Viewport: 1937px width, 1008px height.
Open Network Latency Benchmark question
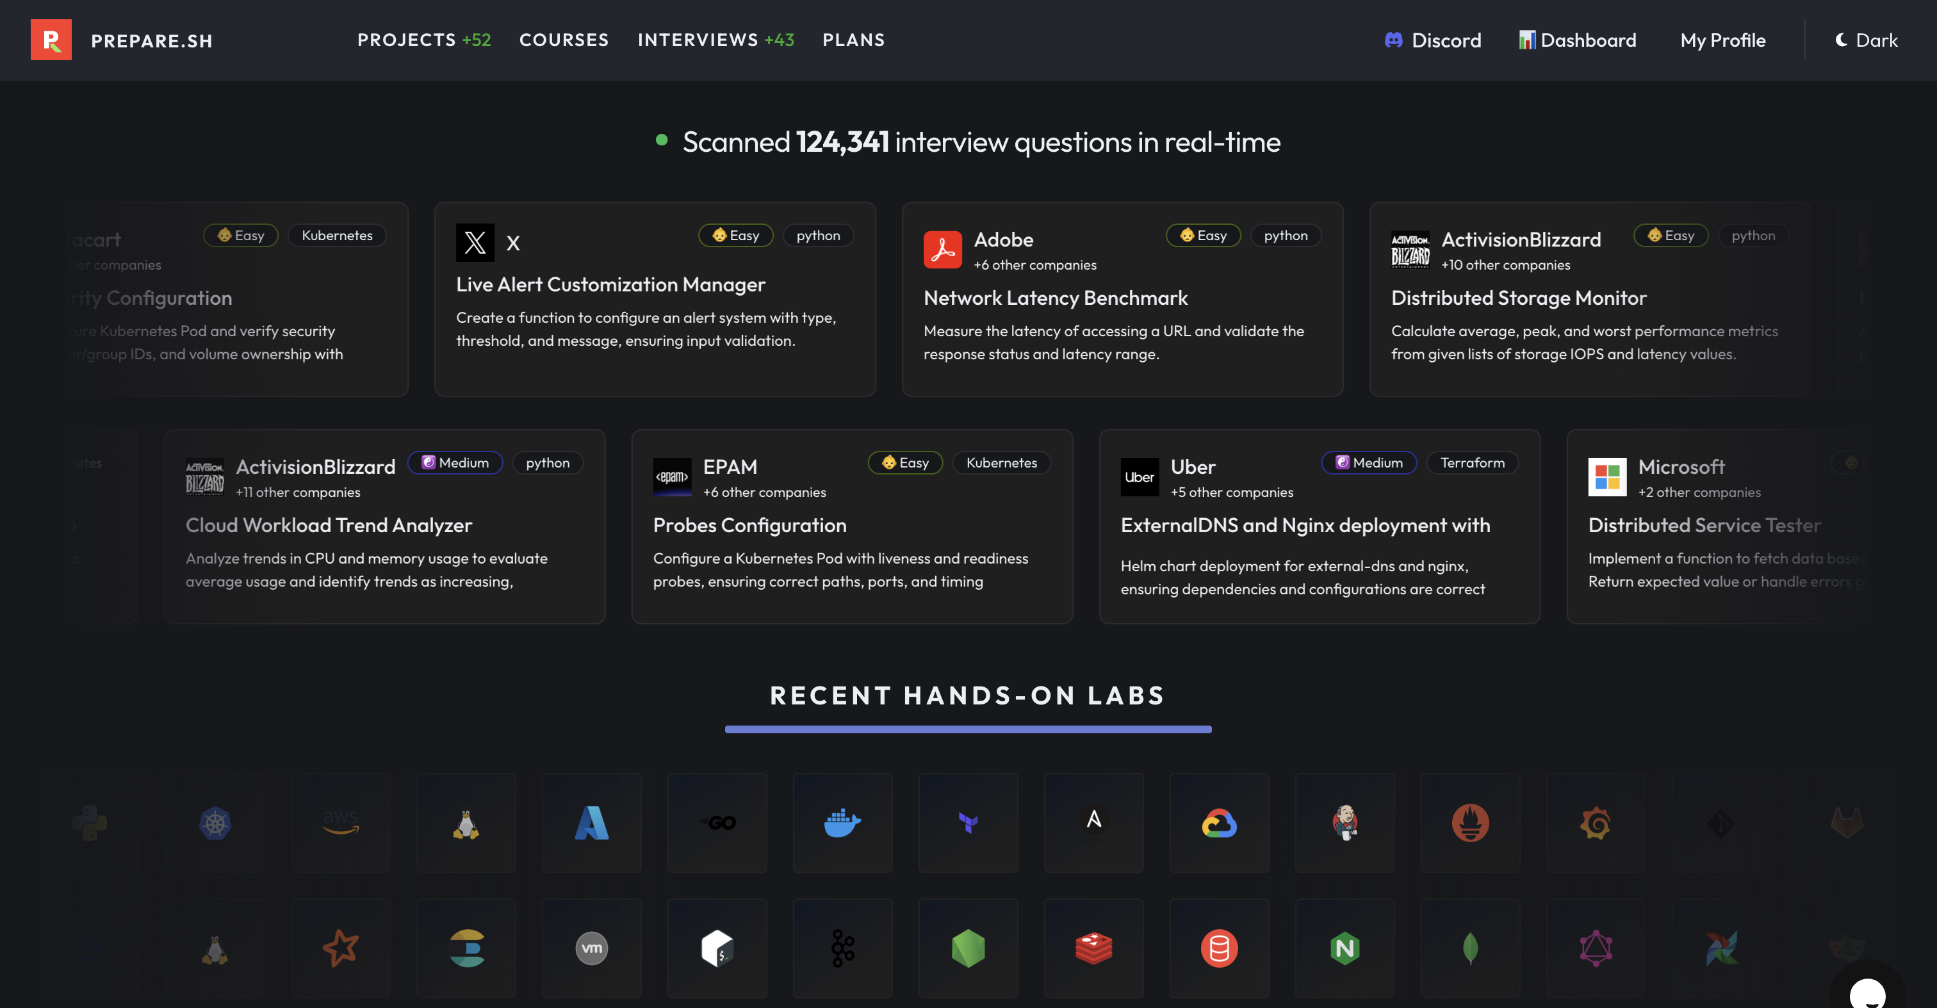(x=1056, y=298)
